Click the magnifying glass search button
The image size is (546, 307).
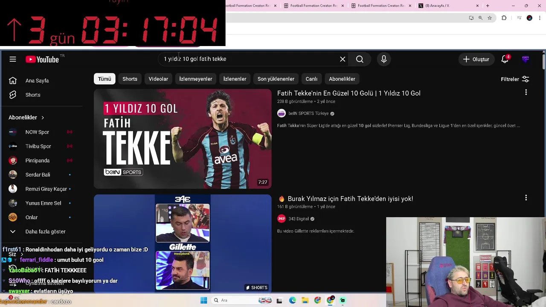click(360, 59)
